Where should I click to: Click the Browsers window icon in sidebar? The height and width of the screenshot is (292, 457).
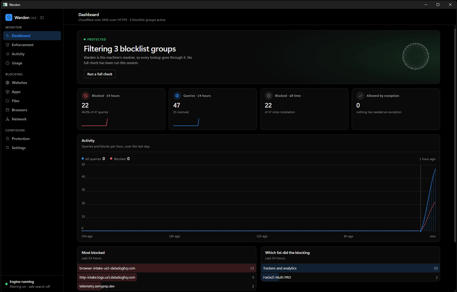(8, 110)
